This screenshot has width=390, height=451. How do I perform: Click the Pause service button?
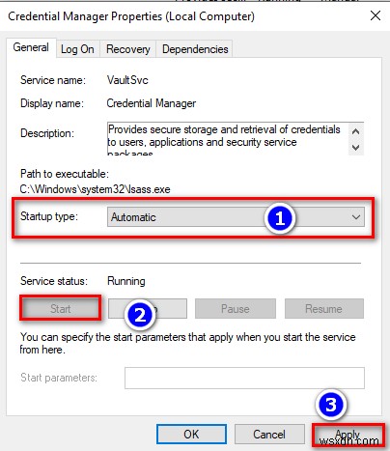[x=236, y=309]
